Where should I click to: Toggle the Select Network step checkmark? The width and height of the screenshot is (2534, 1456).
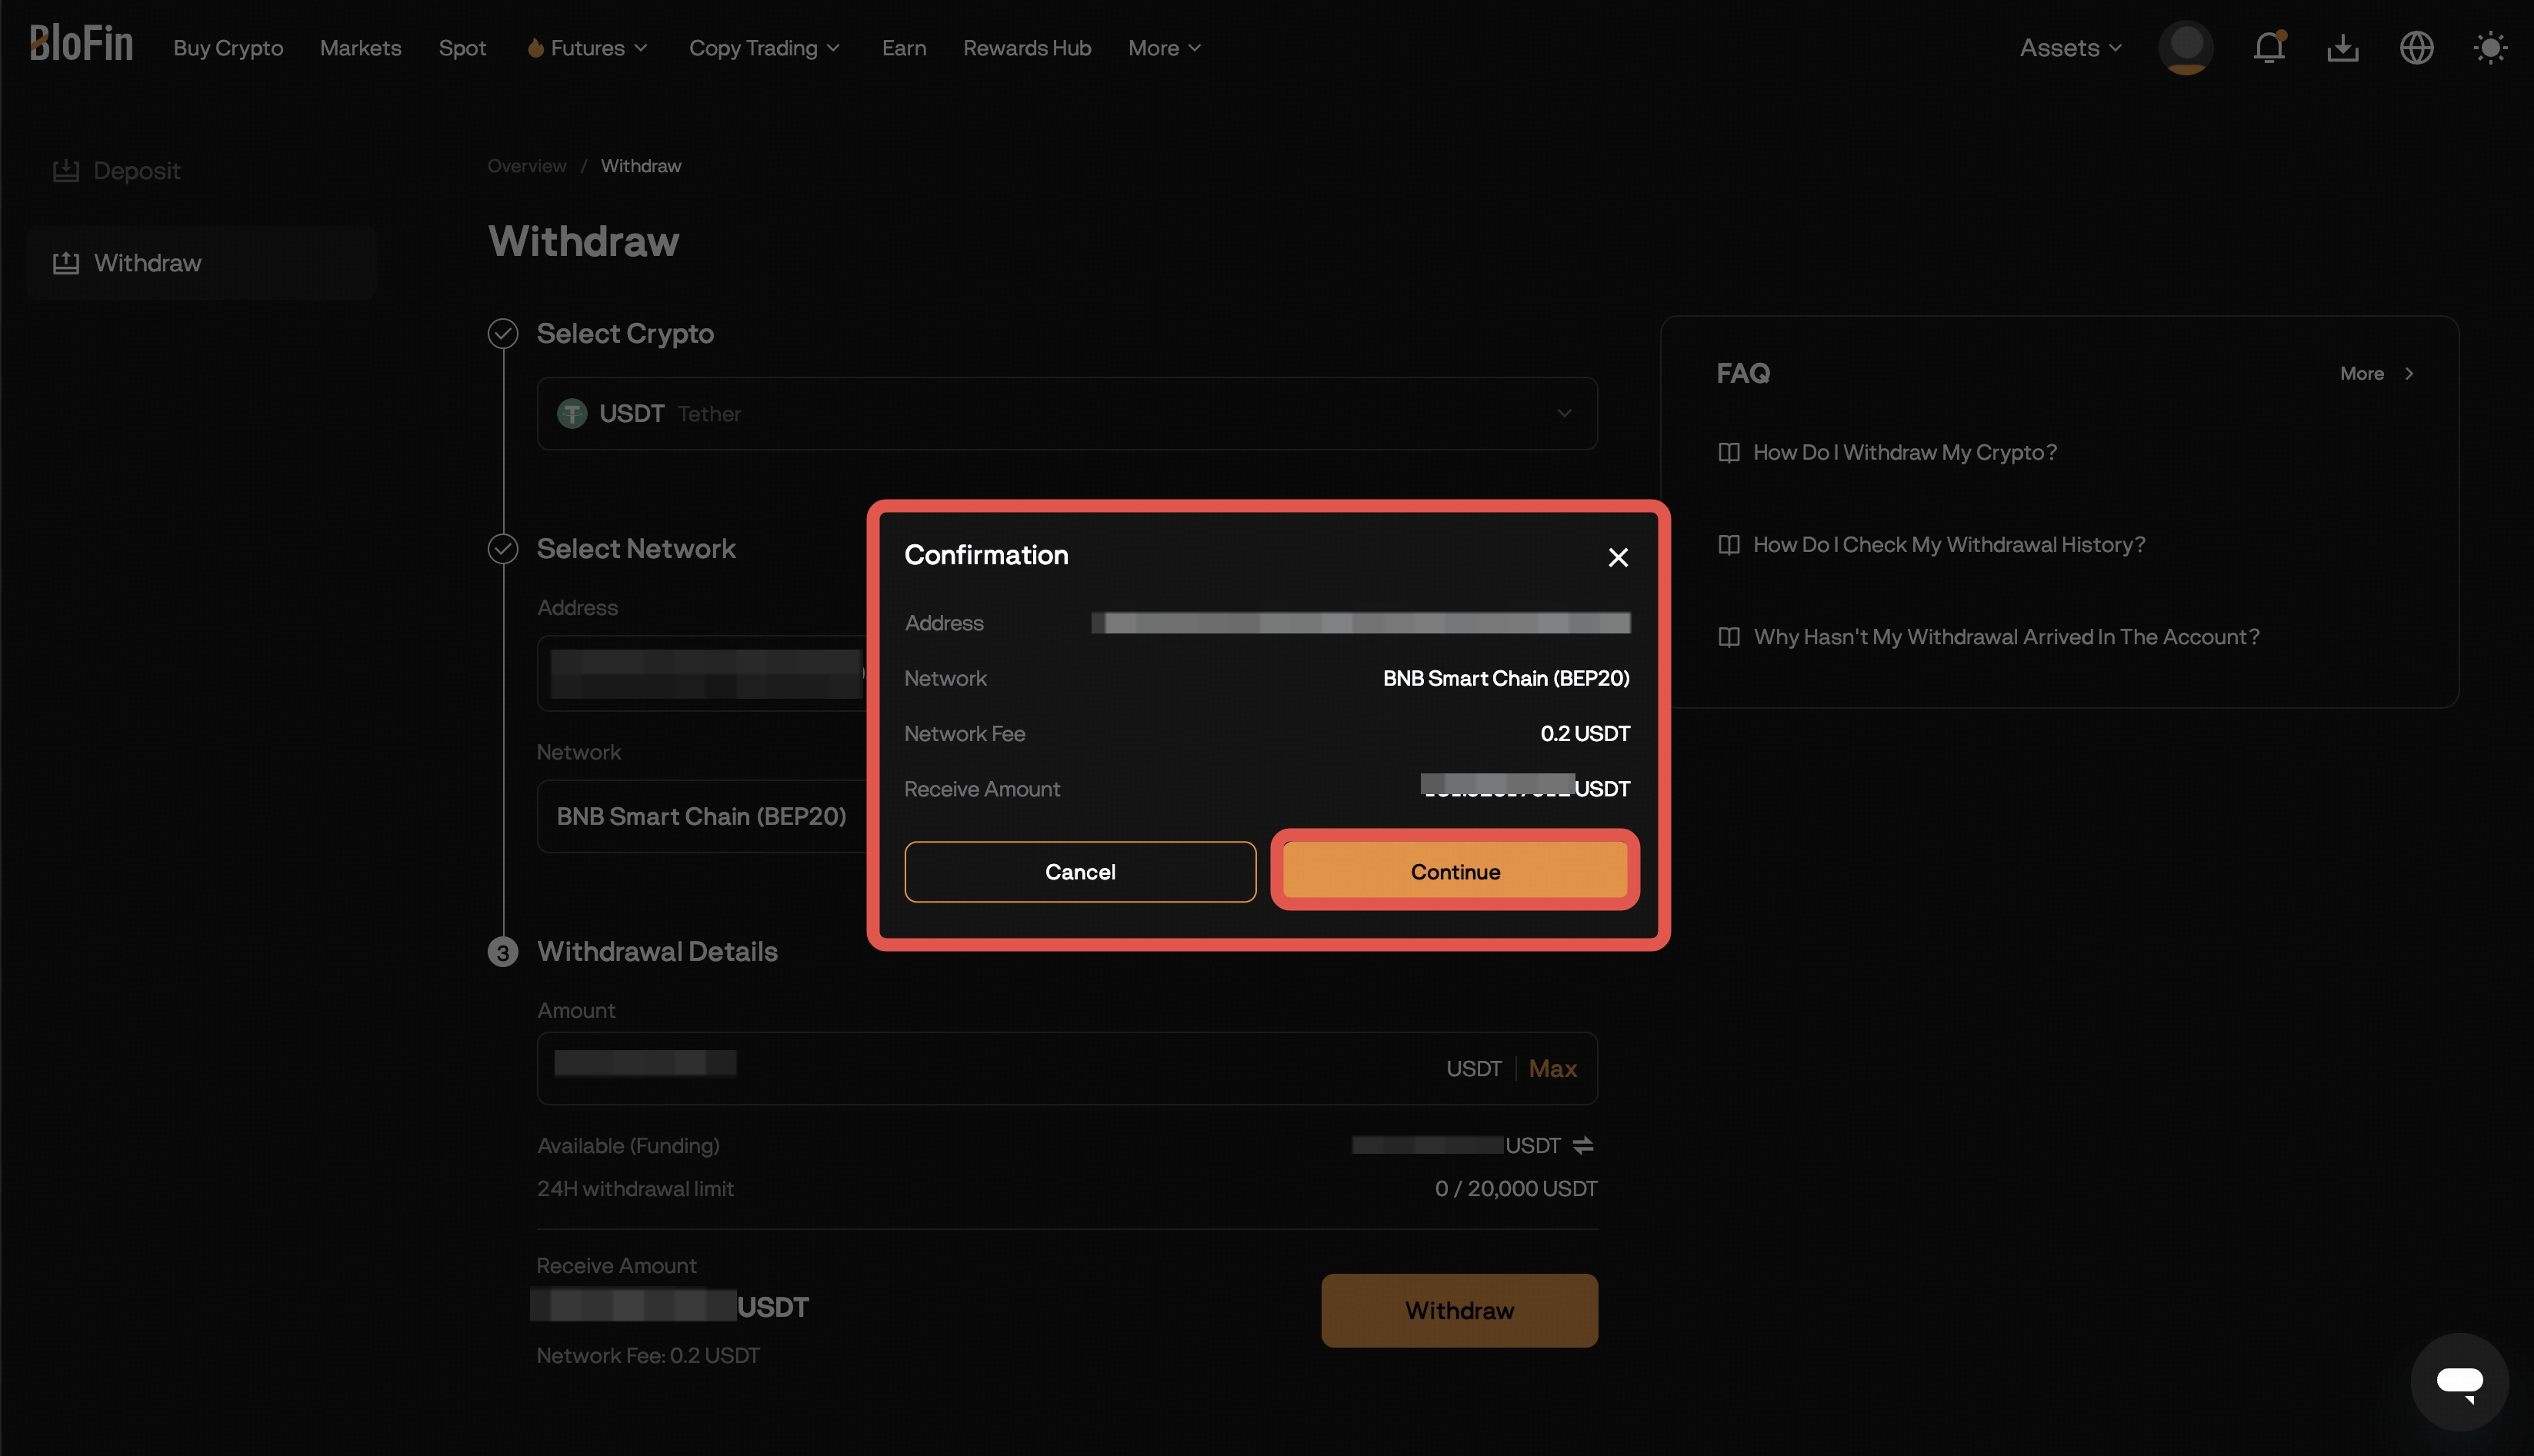point(503,548)
